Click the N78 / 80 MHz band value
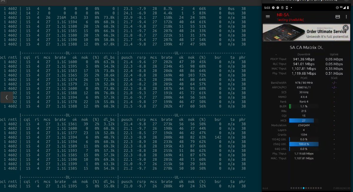The height and width of the screenshot is (192, 353). pyautogui.click(x=304, y=83)
